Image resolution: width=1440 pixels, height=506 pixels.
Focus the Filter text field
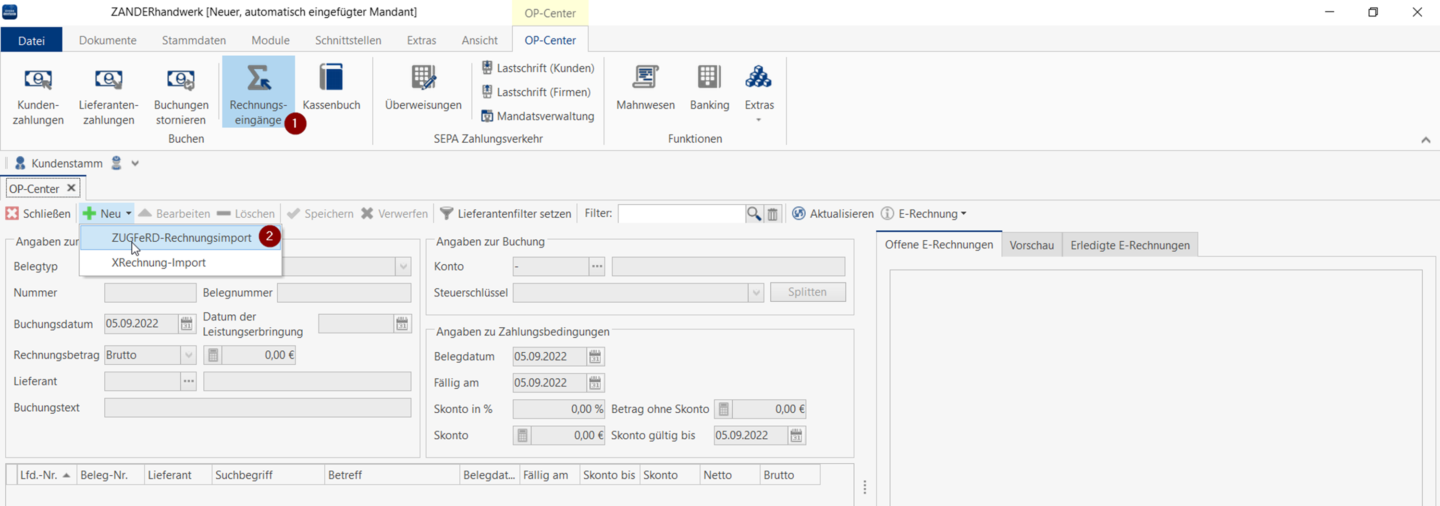coord(681,213)
